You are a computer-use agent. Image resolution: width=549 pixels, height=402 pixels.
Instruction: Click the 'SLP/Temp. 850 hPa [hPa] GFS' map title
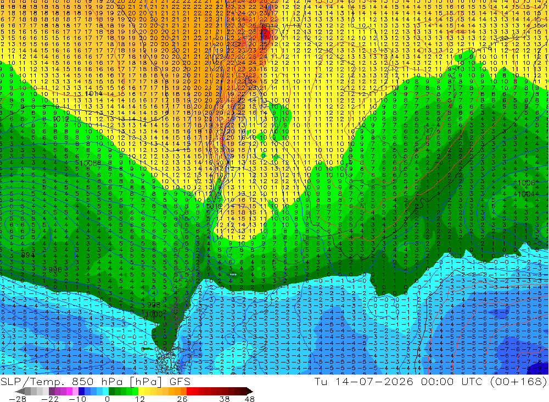96,381
